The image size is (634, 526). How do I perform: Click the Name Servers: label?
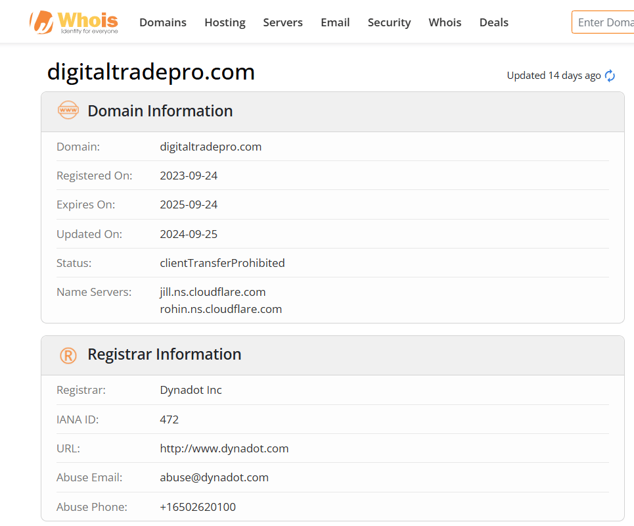click(94, 292)
